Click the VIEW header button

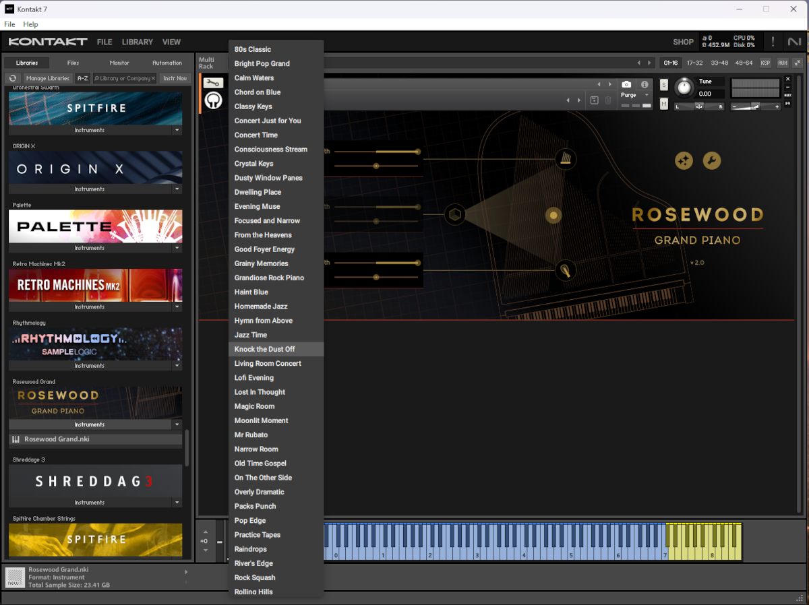pyautogui.click(x=171, y=42)
